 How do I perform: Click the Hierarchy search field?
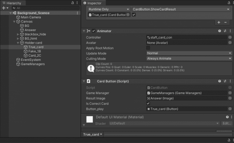[x=46, y=8]
